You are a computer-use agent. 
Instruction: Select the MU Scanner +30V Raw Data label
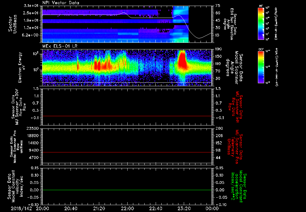[19, 107]
